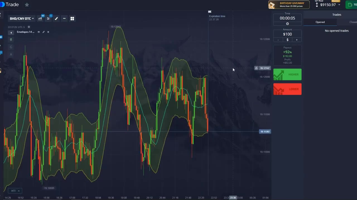
Task: Toggle the clock icon under Time
Action: 287,24
